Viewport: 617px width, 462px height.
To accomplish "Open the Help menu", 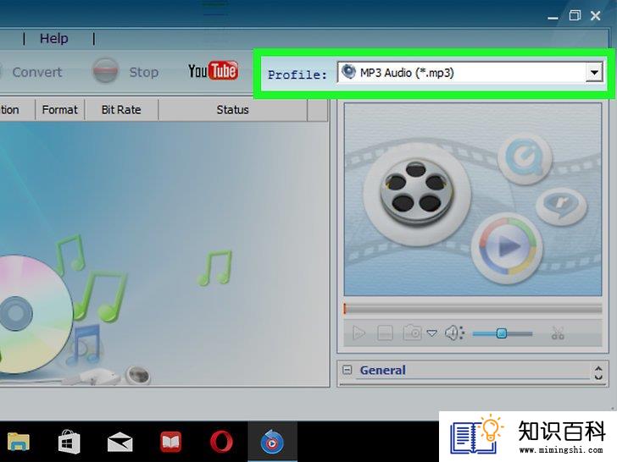I will [x=54, y=39].
